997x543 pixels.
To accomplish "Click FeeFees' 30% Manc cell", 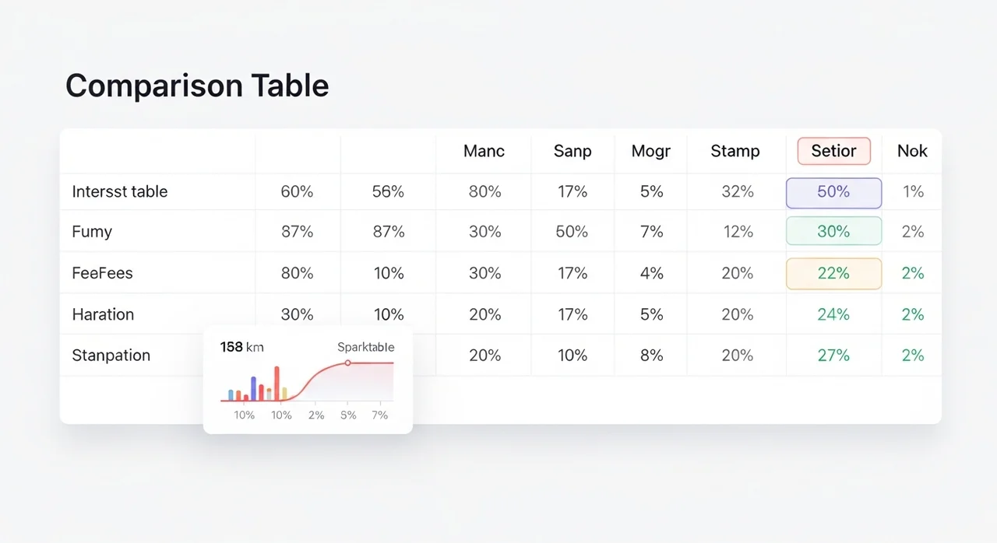I will (484, 273).
